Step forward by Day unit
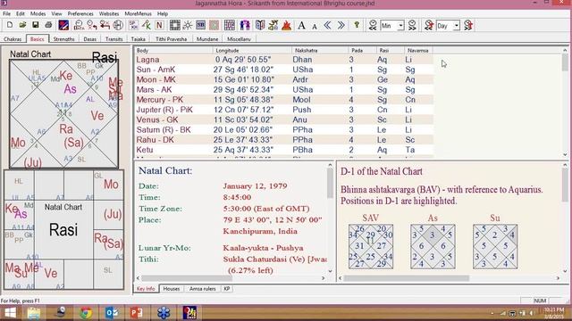This screenshot has width=572, height=321. 468,25
